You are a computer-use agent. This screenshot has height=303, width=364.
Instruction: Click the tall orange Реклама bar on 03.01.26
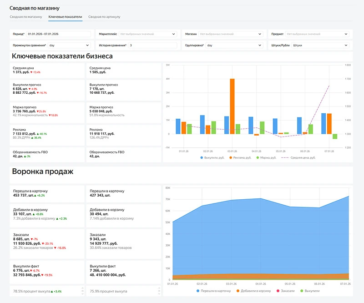[232, 106]
